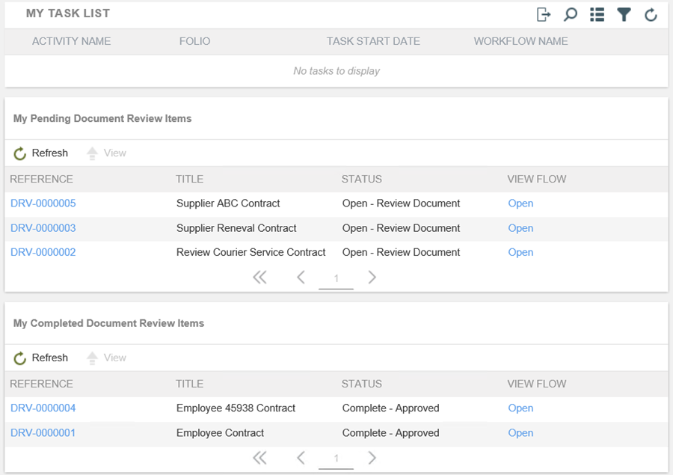Open view flow for Employee 45938 Contract
Image resolution: width=673 pixels, height=475 pixels.
pos(520,408)
